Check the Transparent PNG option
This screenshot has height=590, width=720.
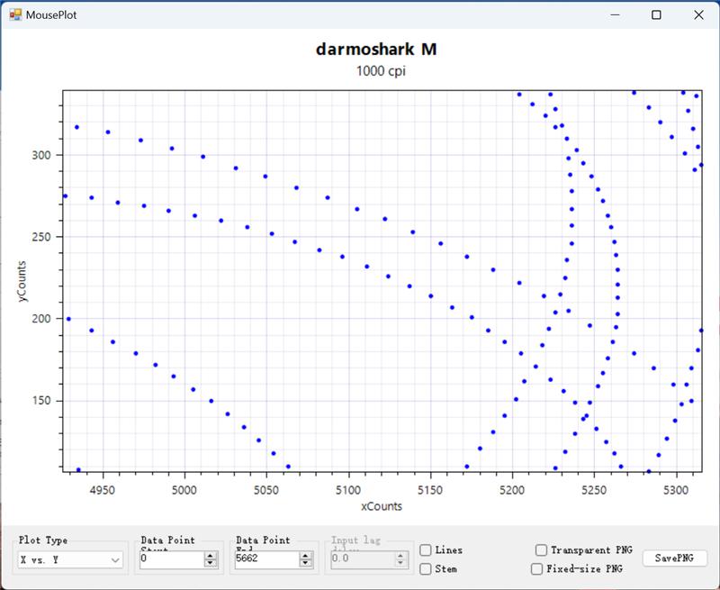pos(541,550)
